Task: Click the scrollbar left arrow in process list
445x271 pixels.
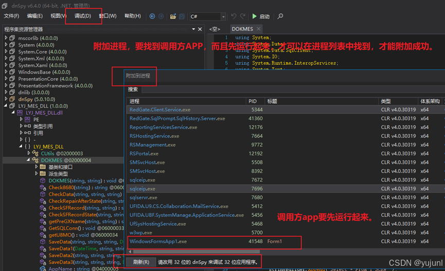Action: point(130,251)
